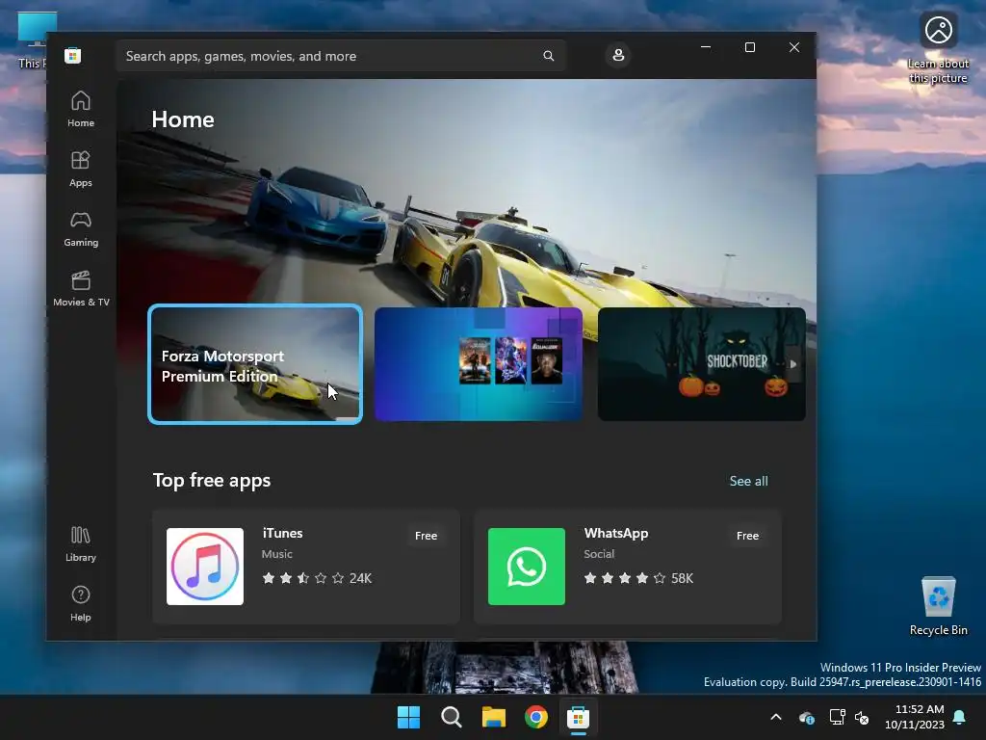Close the Microsoft Store window
Screen dimensions: 986x740
click(794, 47)
